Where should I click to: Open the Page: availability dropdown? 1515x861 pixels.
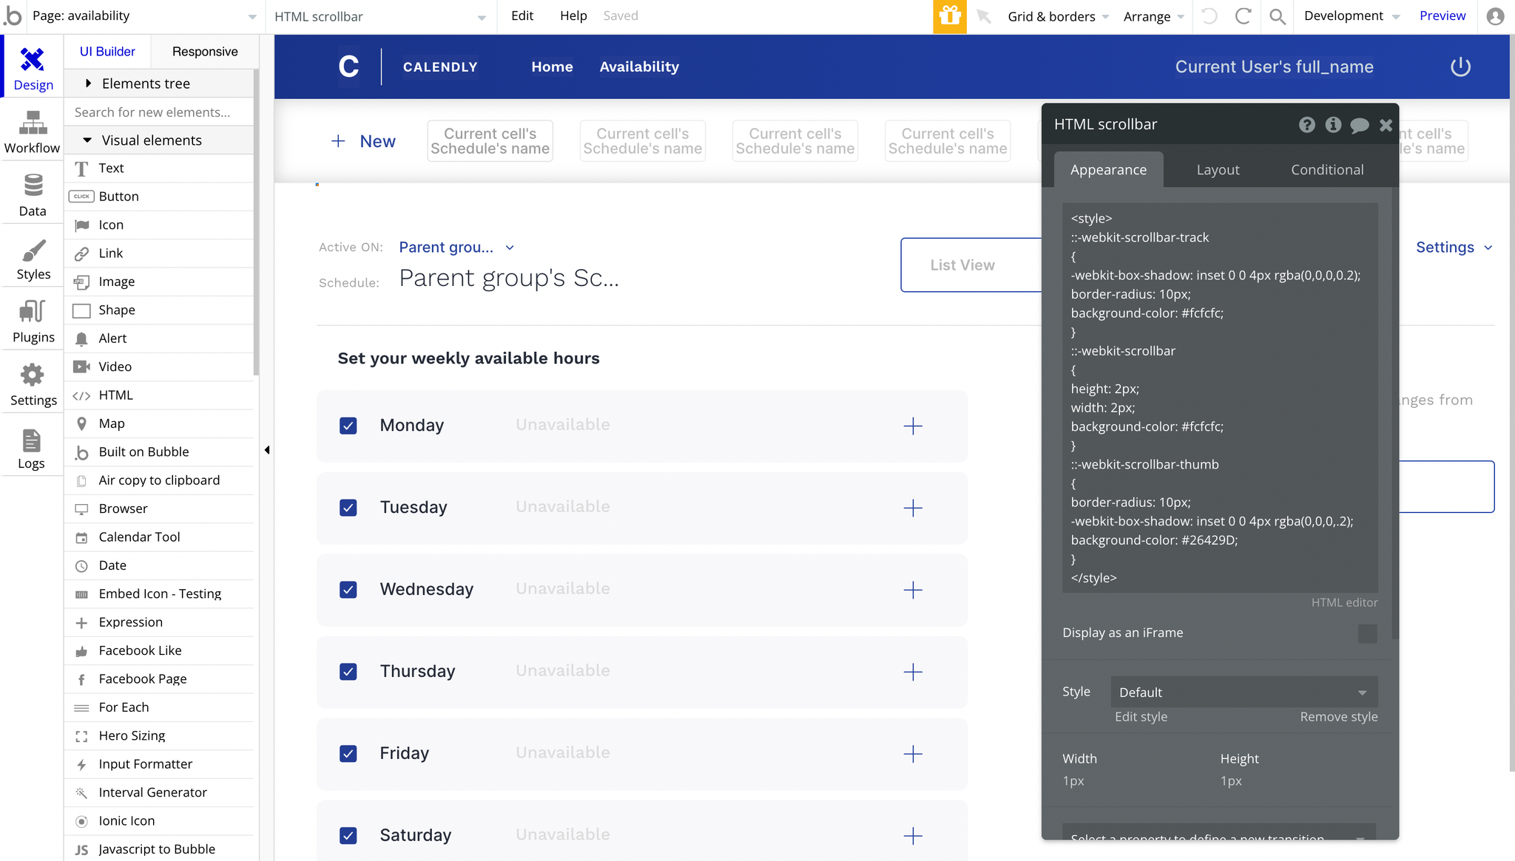(145, 16)
